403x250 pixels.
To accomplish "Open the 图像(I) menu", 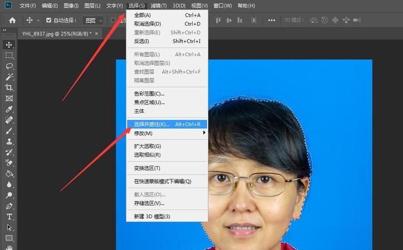I will click(71, 6).
